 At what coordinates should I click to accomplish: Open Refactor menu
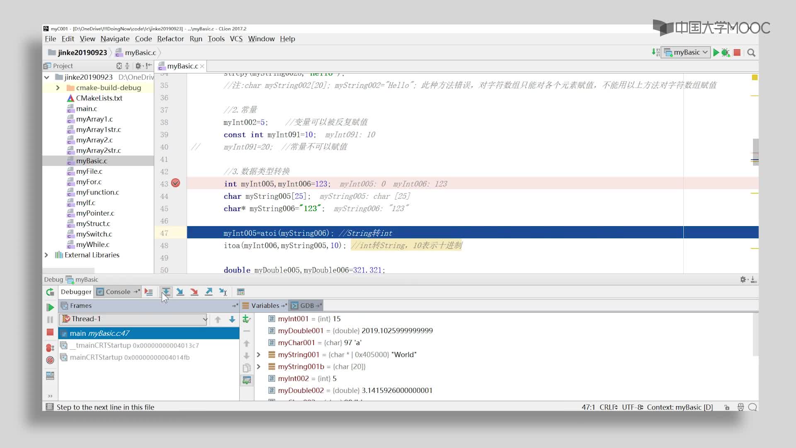pyautogui.click(x=170, y=39)
